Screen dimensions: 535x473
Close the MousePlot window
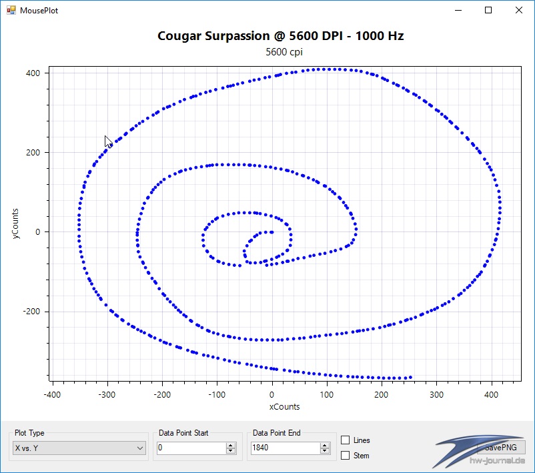(518, 10)
